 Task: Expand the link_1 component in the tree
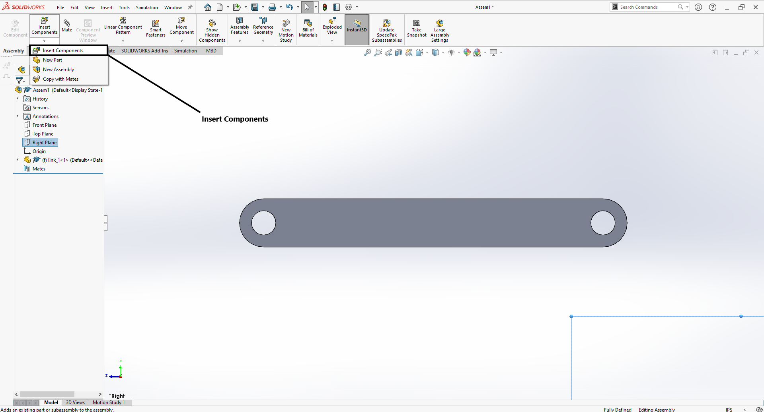coord(17,160)
